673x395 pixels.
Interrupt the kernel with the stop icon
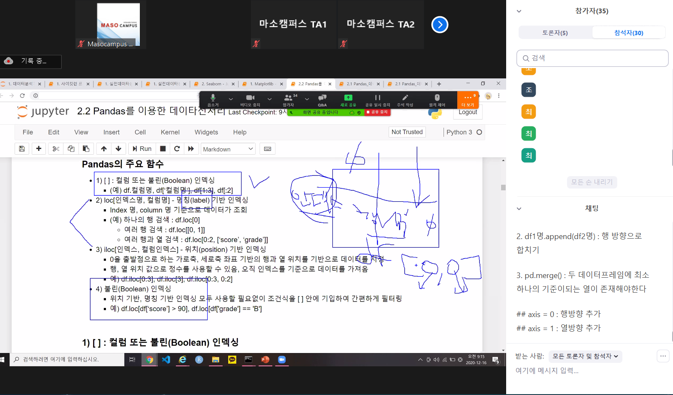(163, 149)
